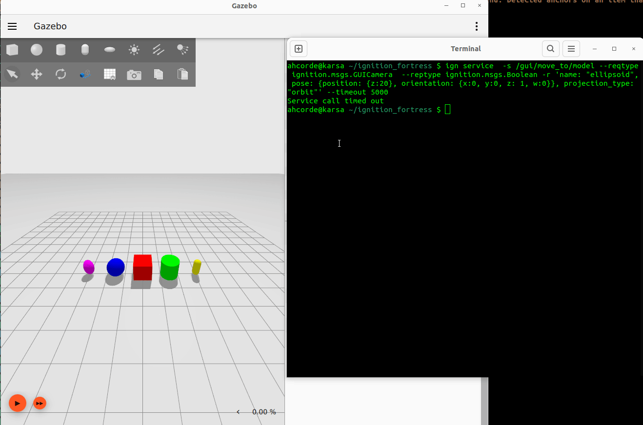Open the Gazebo hamburger menu

pyautogui.click(x=12, y=26)
